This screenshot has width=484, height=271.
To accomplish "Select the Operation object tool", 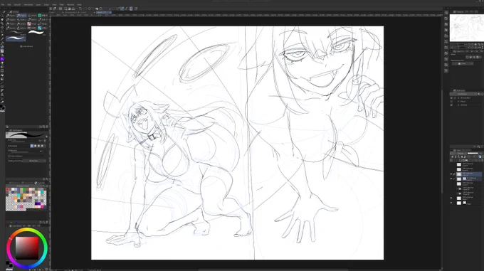I will (2, 23).
